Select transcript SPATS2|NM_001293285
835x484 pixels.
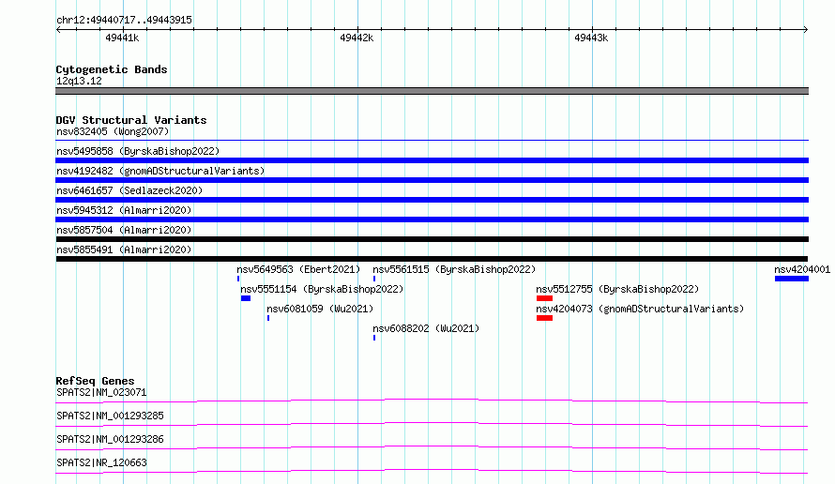(110, 416)
